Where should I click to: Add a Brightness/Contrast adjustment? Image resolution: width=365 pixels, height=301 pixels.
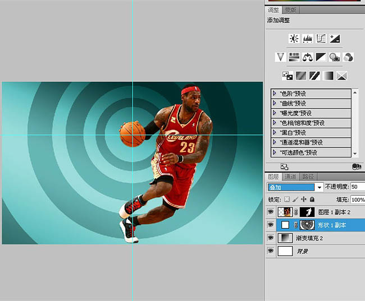click(294, 39)
